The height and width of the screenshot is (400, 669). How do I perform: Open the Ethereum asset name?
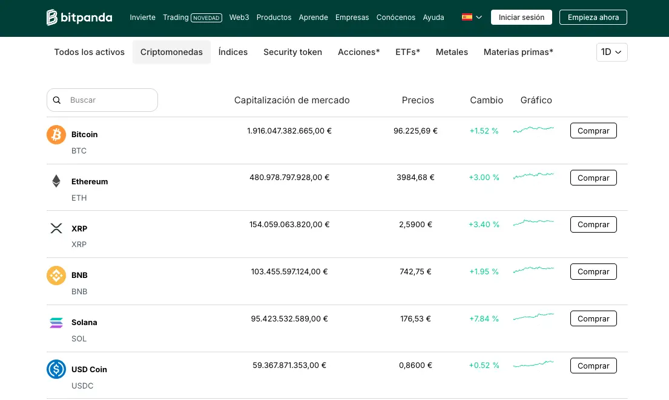click(x=90, y=181)
